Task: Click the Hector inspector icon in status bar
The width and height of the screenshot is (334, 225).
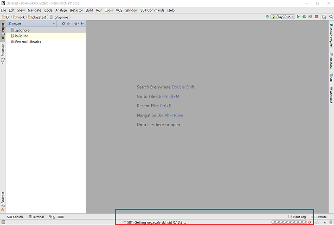Action: (x=331, y=222)
